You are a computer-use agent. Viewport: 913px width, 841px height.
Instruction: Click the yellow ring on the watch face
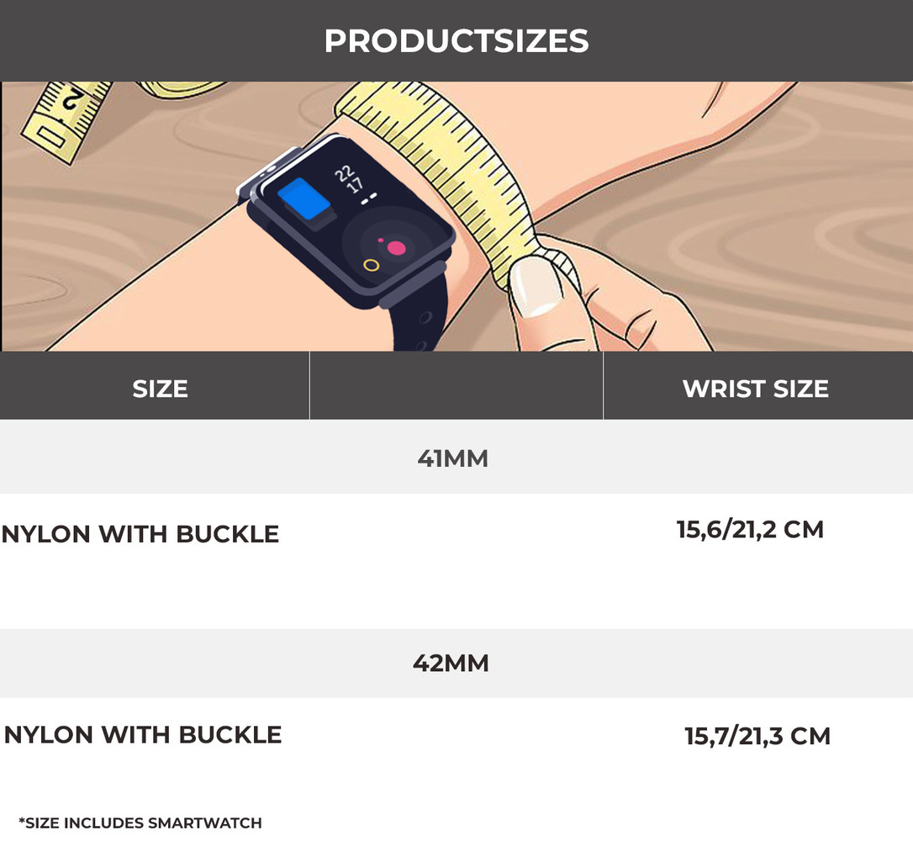coord(371,266)
